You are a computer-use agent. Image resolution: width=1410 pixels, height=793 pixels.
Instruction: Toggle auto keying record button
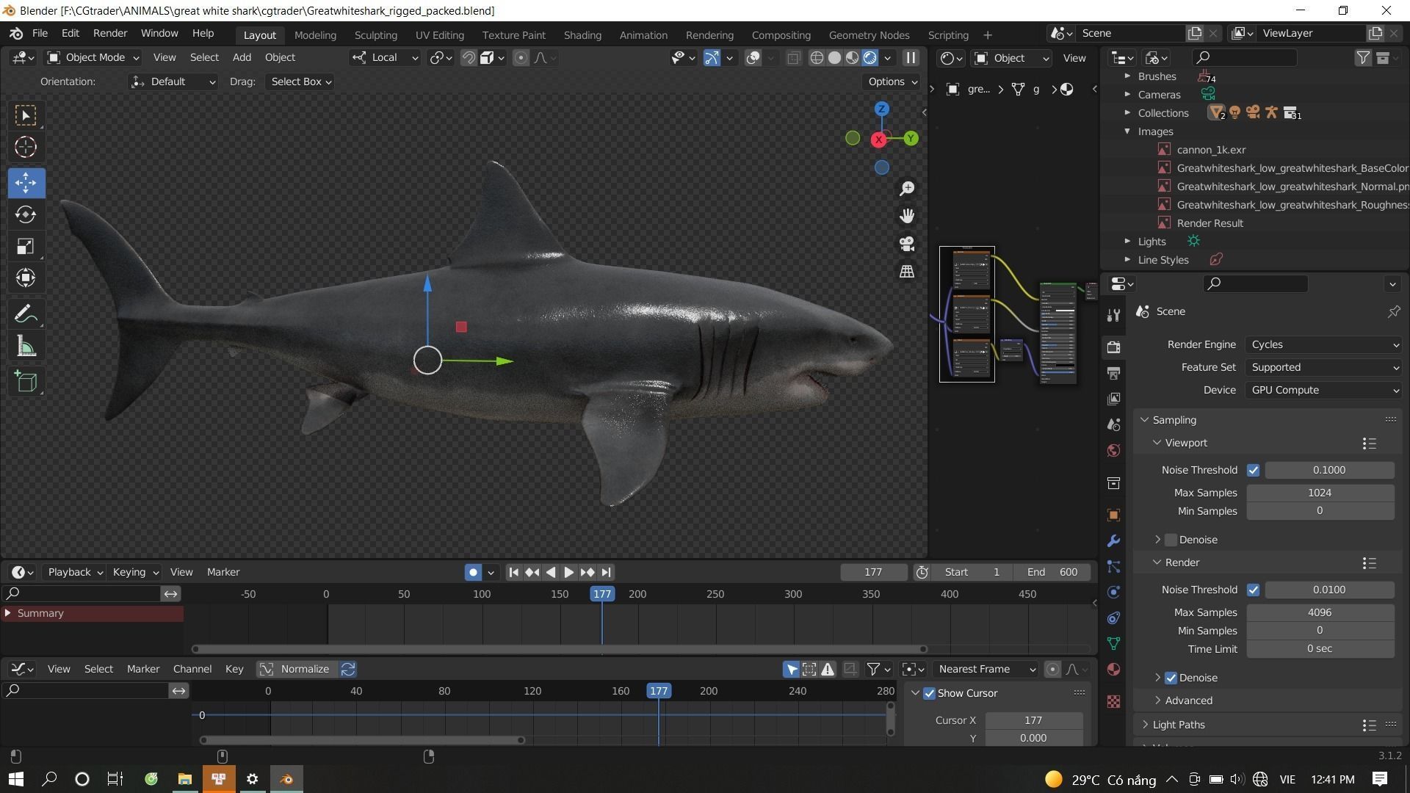(473, 573)
